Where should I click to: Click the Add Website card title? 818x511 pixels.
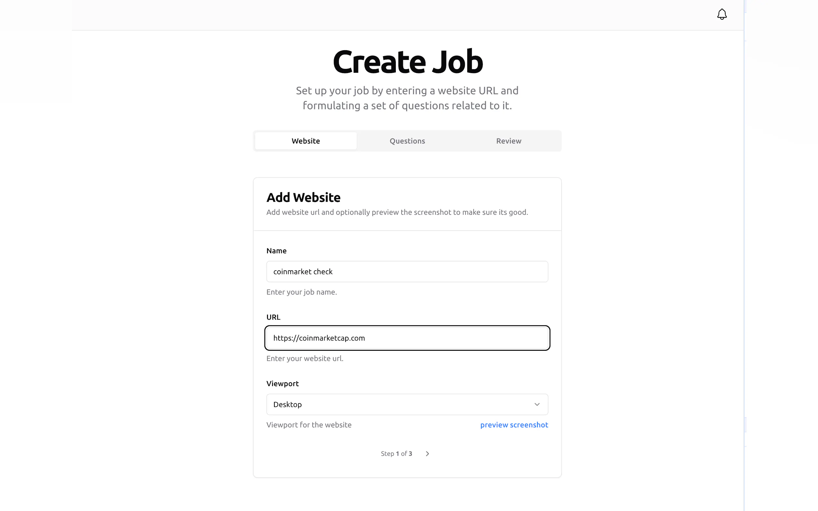(303, 197)
